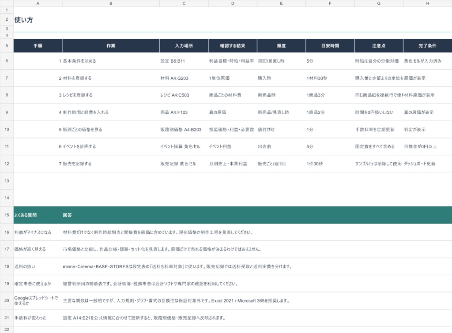Click the '注意点' header cell
Screen dimensions: 452x333
point(379,45)
